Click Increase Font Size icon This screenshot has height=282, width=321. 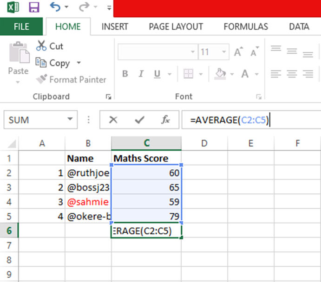click(238, 51)
